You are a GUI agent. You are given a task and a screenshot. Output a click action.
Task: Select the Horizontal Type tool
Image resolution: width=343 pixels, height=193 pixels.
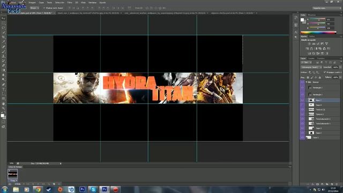(3, 90)
